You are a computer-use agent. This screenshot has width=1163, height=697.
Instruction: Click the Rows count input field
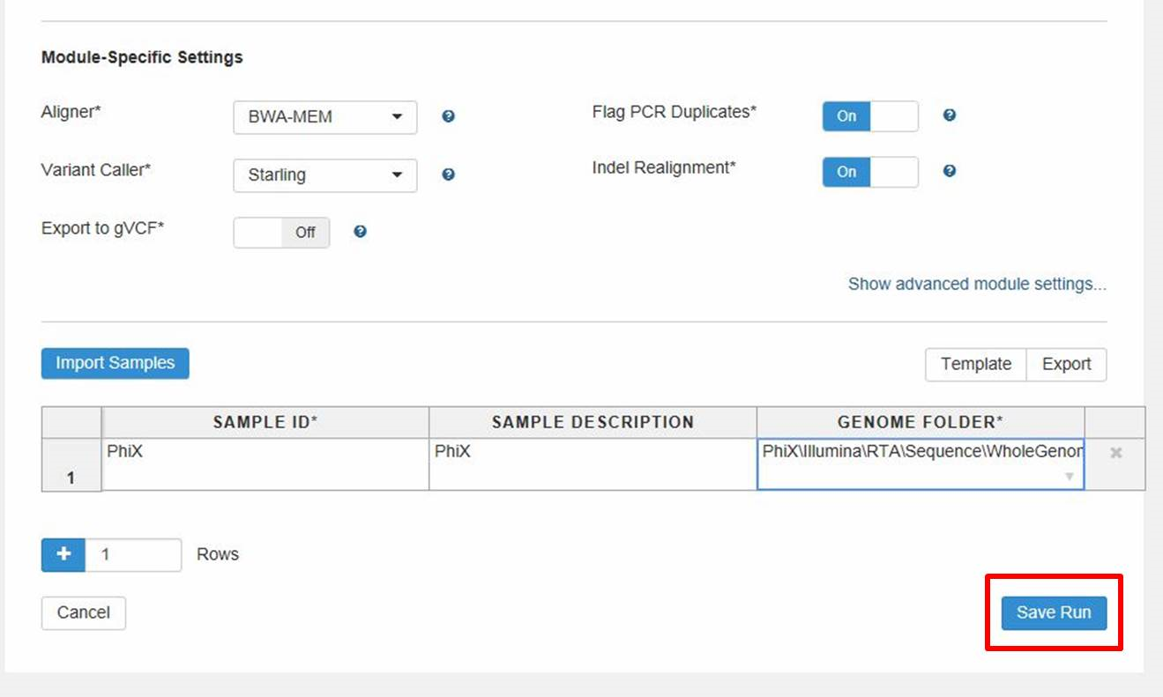[134, 555]
